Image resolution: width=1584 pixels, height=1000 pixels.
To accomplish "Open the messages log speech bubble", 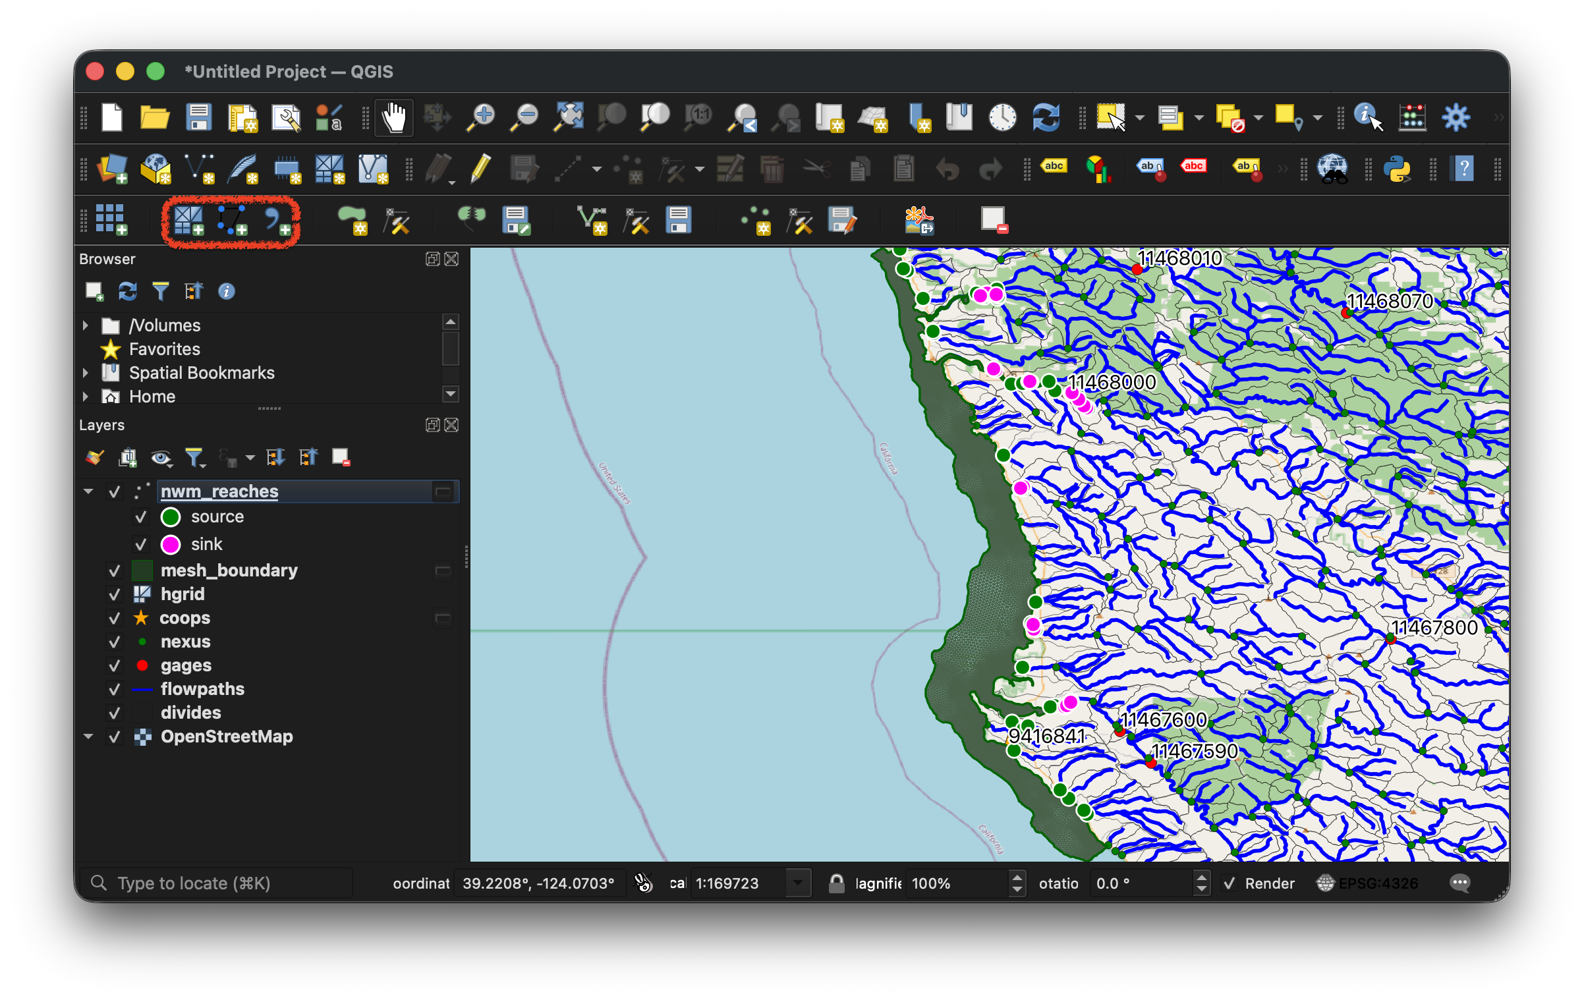I will [1459, 883].
